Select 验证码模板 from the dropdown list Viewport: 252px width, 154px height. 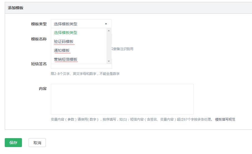(x=64, y=41)
